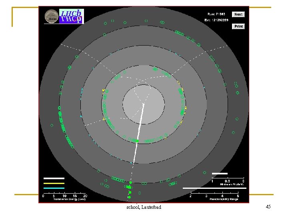This screenshot has height=216, width=288.
Task: Click the value 20 on energy scale
Action: pos(85,196)
